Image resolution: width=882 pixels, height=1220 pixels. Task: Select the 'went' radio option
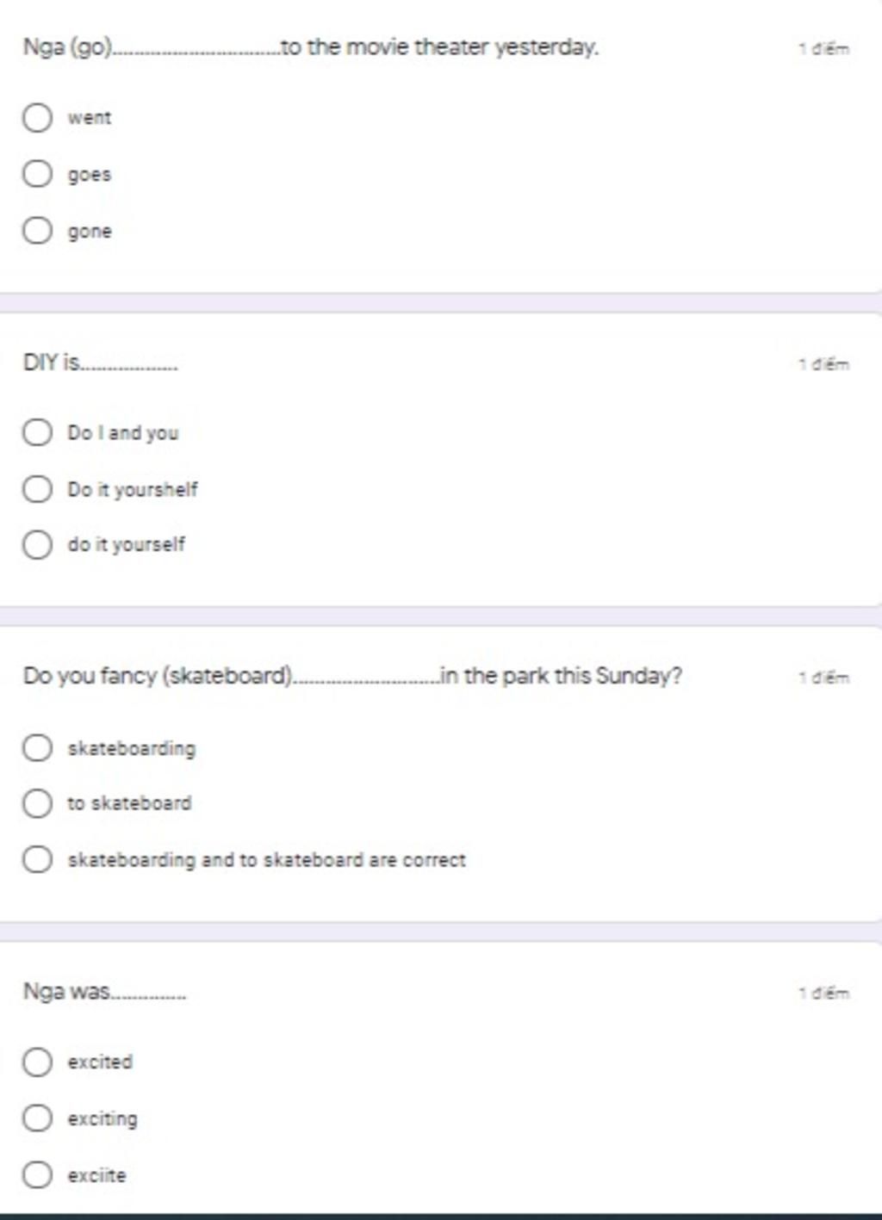(x=37, y=117)
